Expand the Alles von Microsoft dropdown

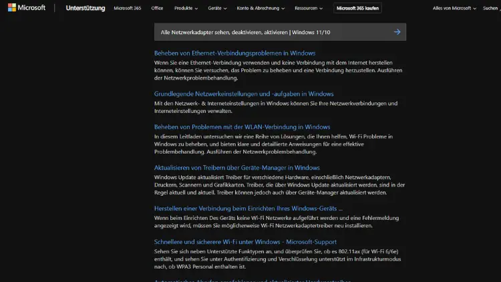coord(454,8)
